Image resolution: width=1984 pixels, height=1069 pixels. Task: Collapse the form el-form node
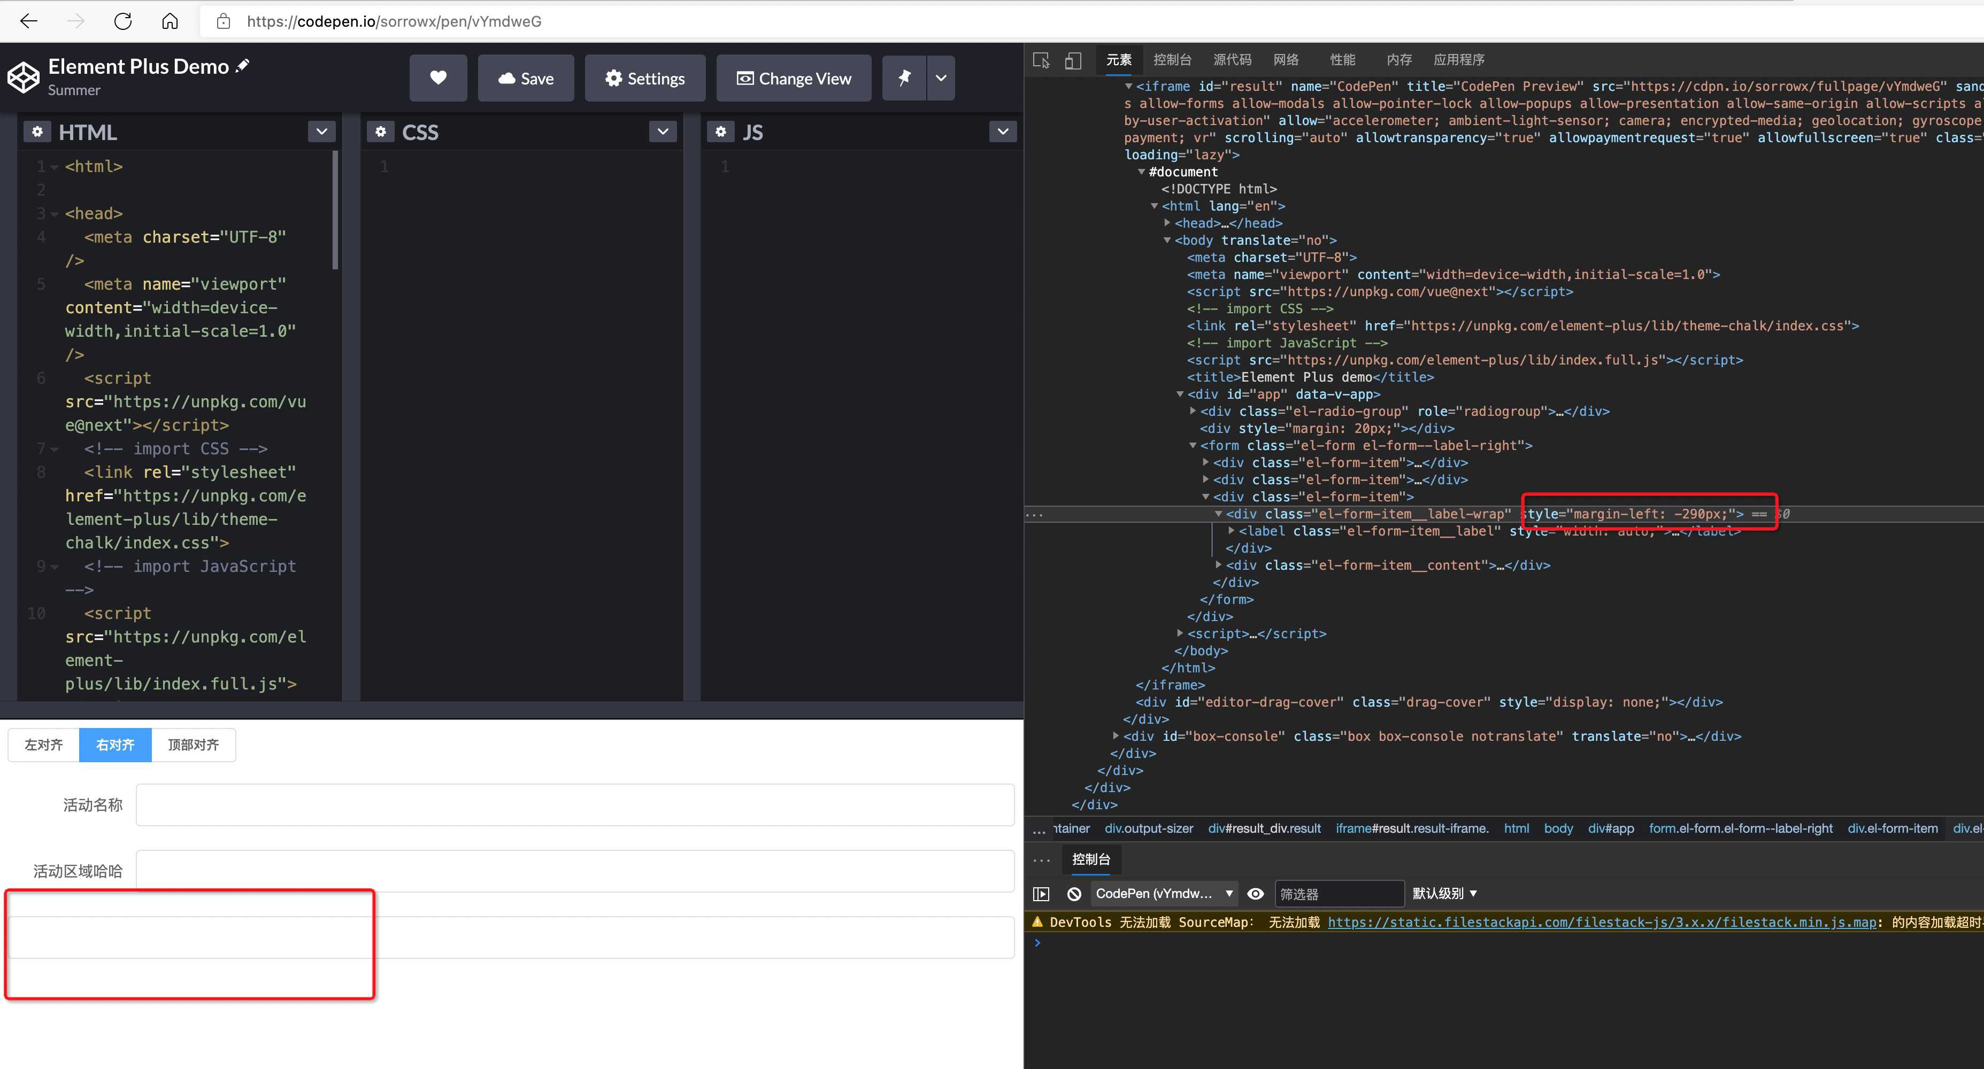pyautogui.click(x=1193, y=446)
